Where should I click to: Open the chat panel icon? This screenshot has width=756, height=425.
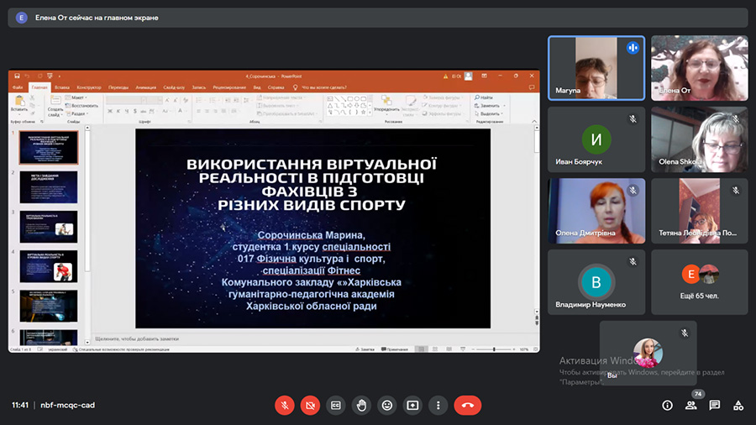(x=714, y=405)
